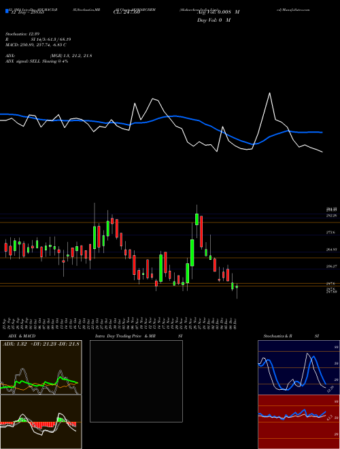Click the 'MACD: 250.89, 257.74, -6.85 C' line
This screenshot has width=340, height=449.
[36, 45]
